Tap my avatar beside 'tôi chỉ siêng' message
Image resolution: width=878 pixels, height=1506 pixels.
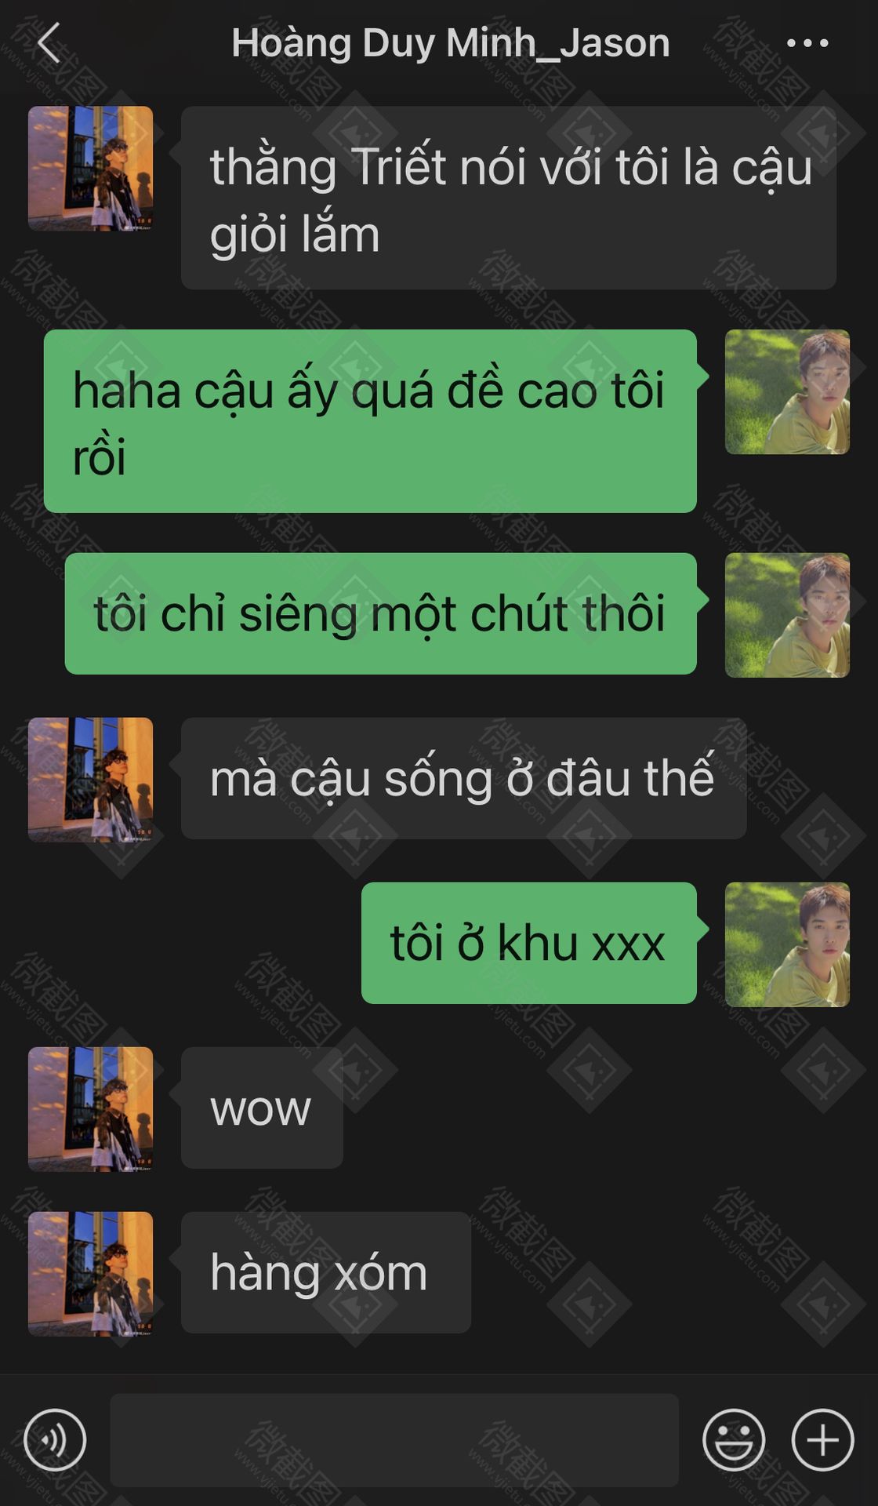(x=787, y=616)
